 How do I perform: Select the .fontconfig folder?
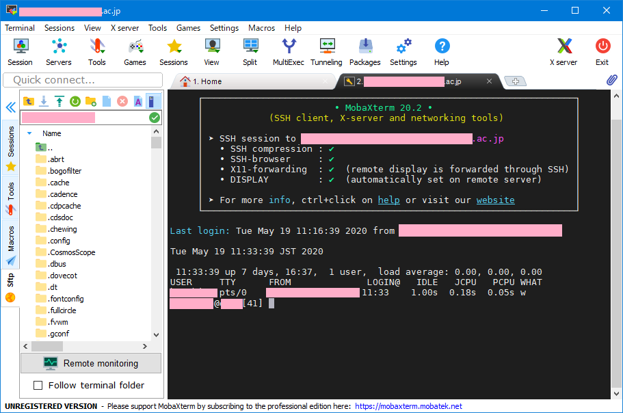(x=59, y=299)
